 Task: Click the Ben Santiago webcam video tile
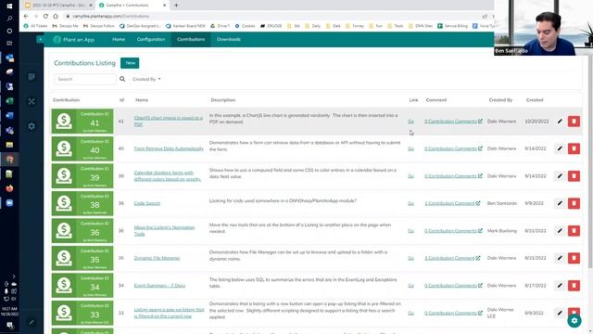(x=544, y=28)
